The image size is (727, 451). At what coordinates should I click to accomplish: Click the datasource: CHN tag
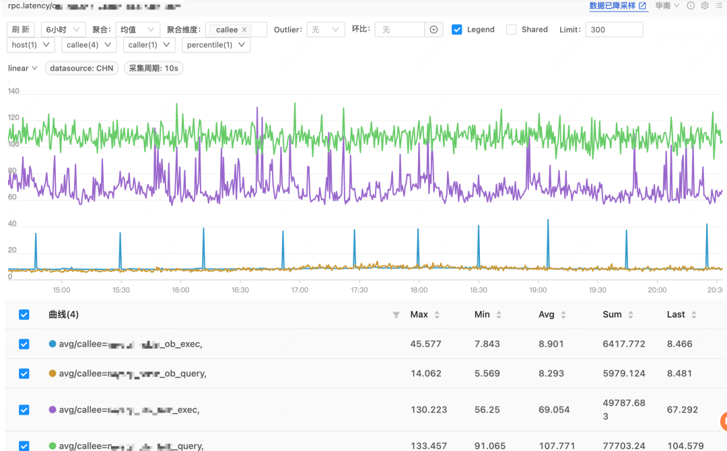[x=81, y=68]
